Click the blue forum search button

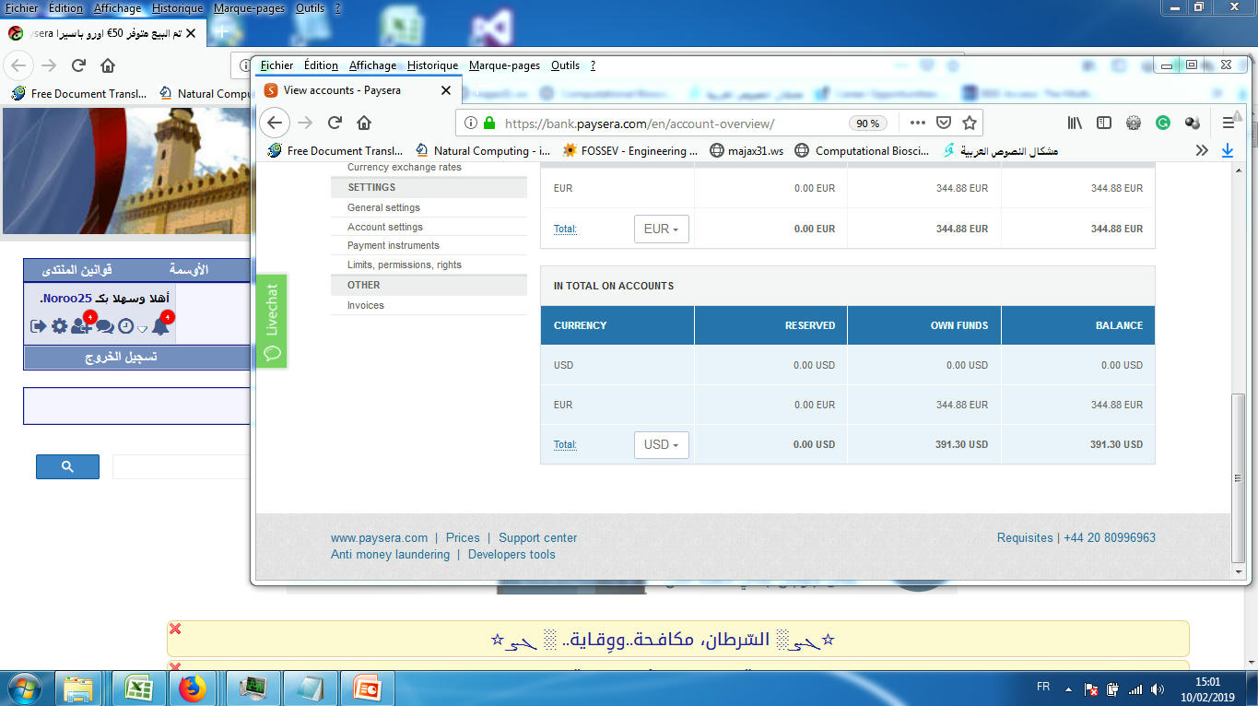[x=67, y=466]
